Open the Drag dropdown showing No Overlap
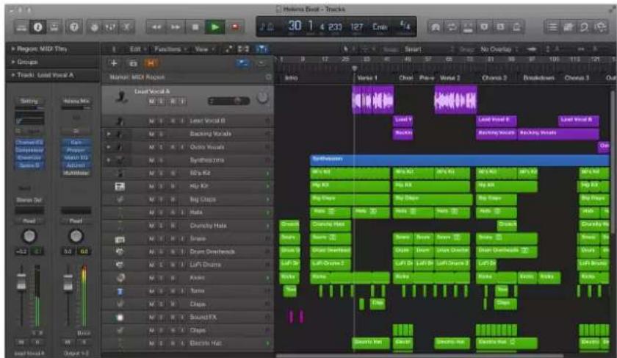The width and height of the screenshot is (617, 358). click(499, 49)
